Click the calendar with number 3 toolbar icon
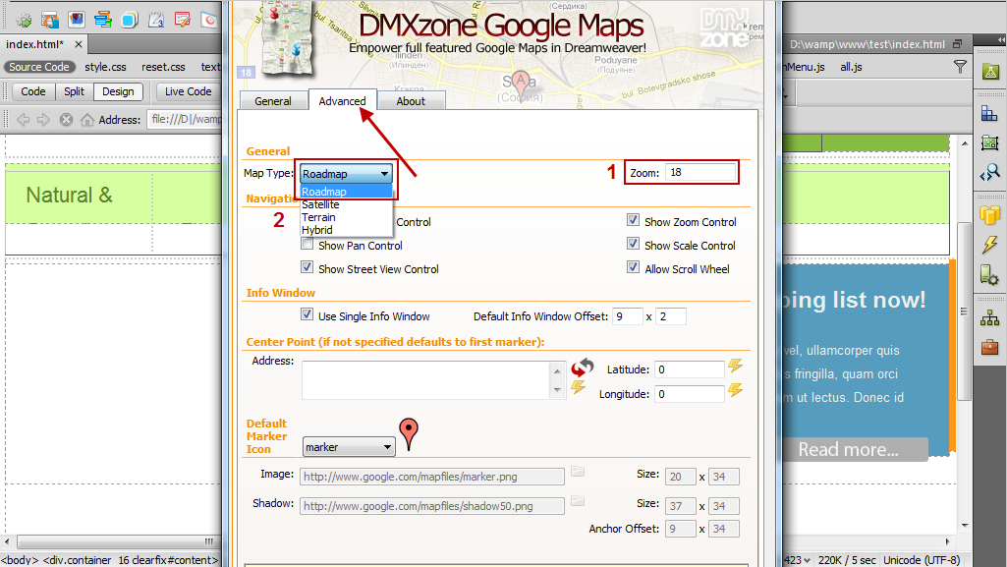 (x=156, y=20)
